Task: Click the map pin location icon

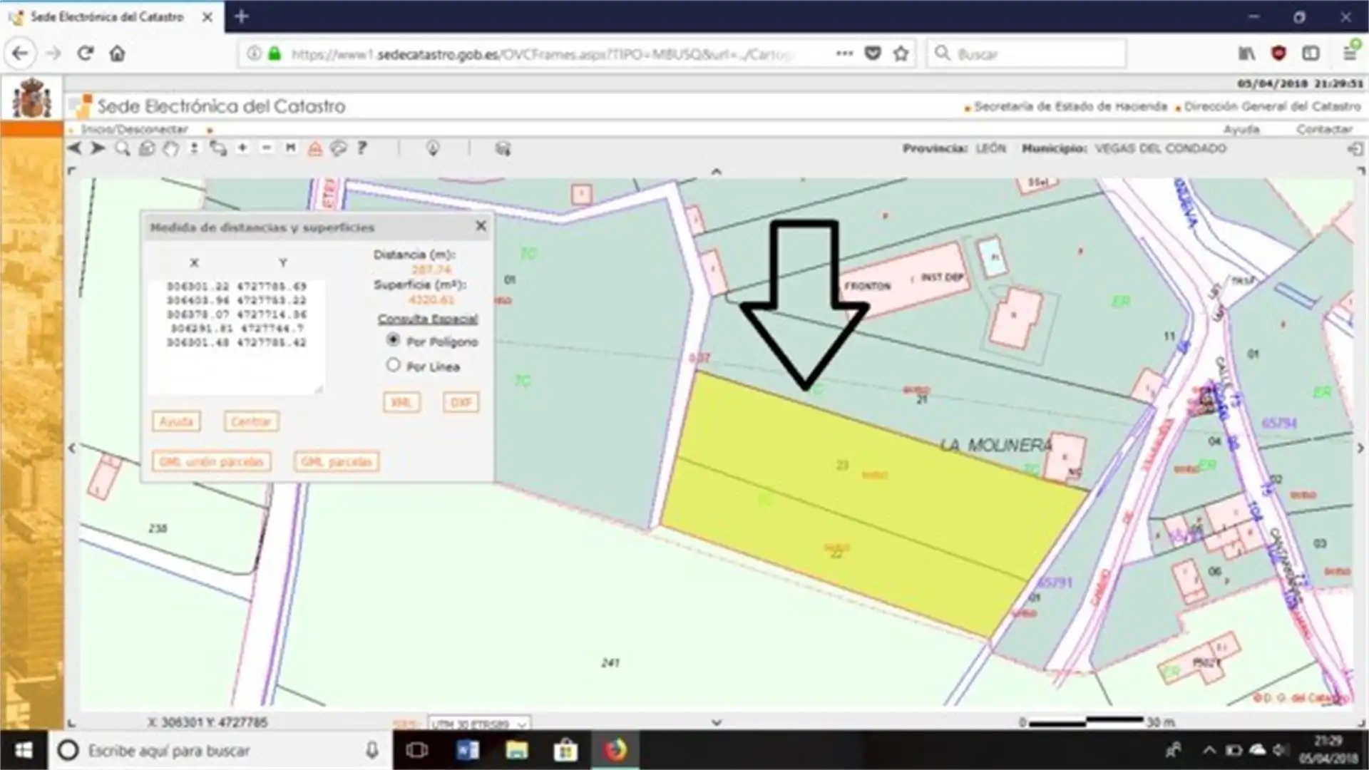Action: point(432,148)
